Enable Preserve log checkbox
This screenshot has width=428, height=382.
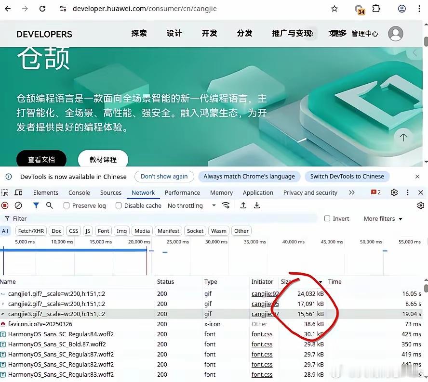(x=67, y=205)
